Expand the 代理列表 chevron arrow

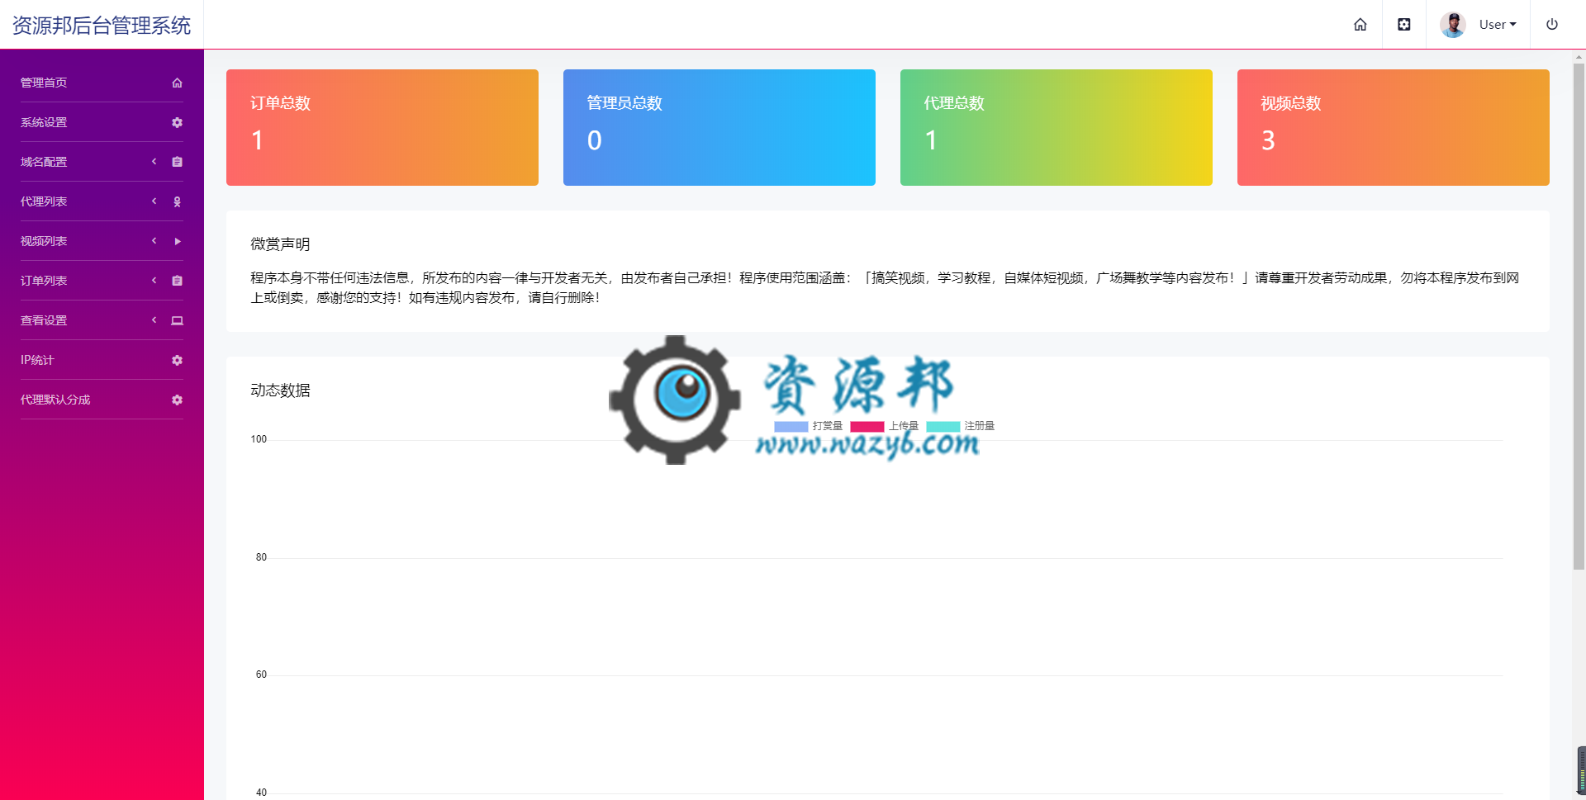[154, 201]
